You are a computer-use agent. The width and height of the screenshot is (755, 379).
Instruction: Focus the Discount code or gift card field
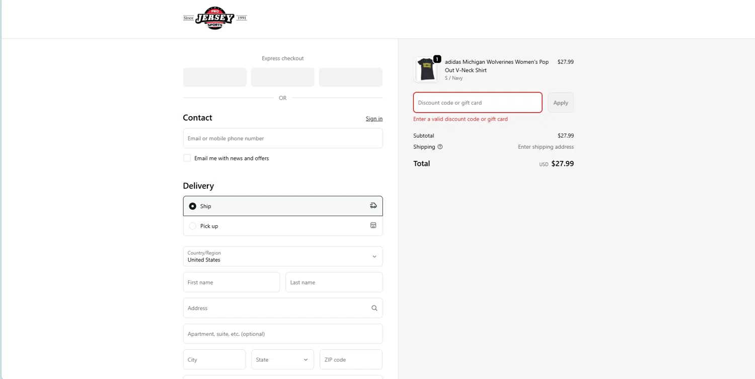click(x=478, y=103)
